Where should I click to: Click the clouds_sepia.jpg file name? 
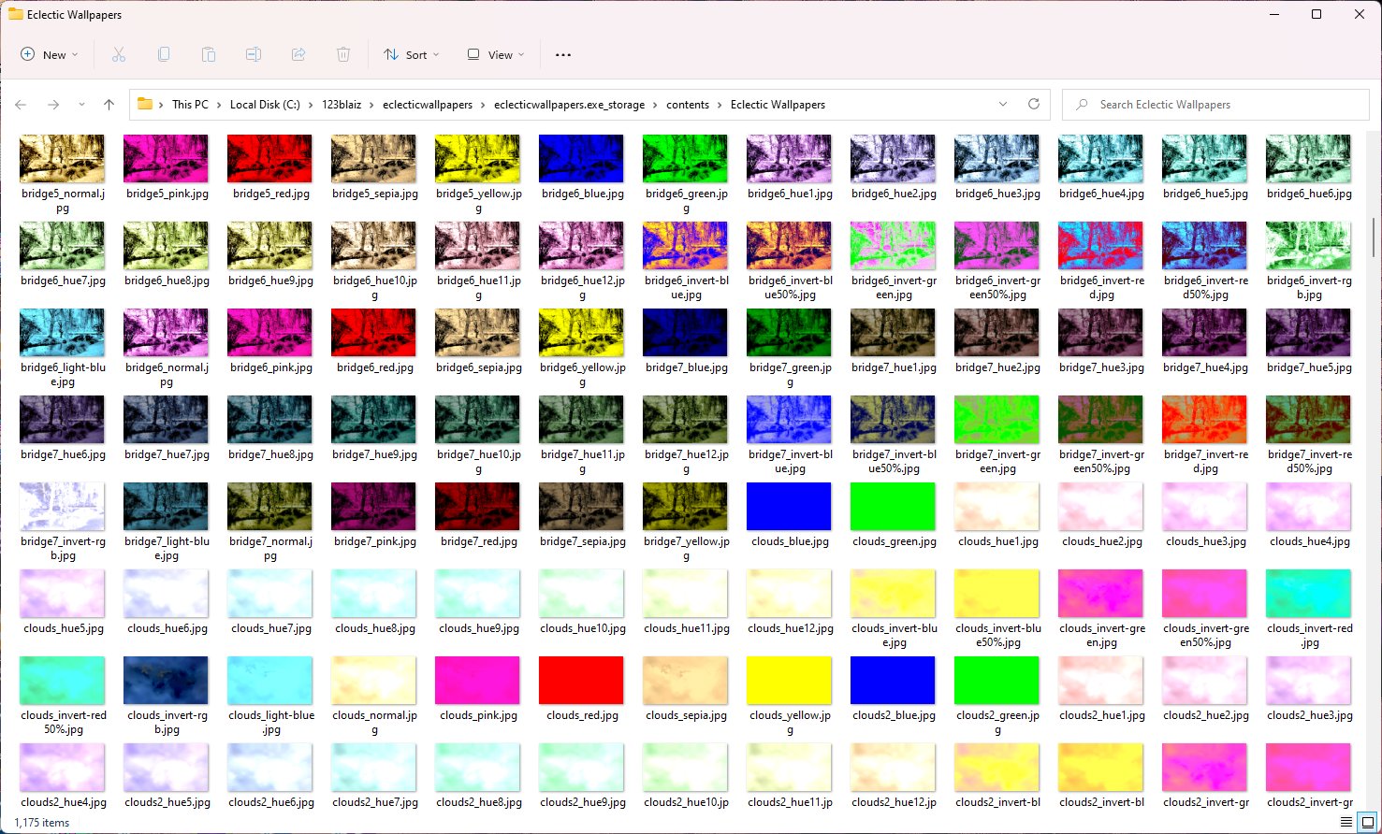pos(686,715)
